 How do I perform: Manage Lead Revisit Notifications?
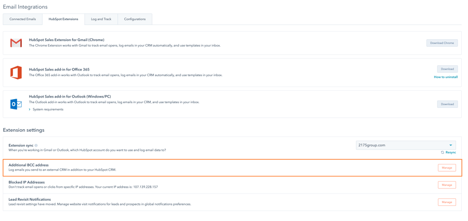coord(447,202)
